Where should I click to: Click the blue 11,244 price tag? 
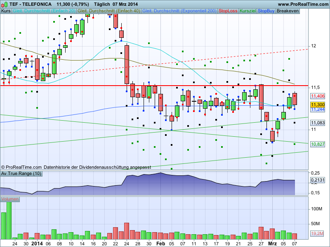pyautogui.click(x=318, y=110)
